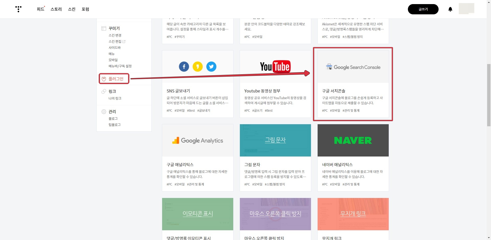Click the 무지개 링크 orange banner
Viewport: 491px width, 240px height.
(x=353, y=214)
